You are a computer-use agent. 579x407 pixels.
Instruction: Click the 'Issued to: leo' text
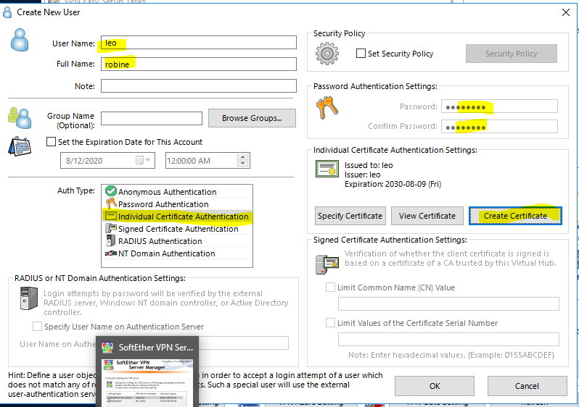(369, 165)
